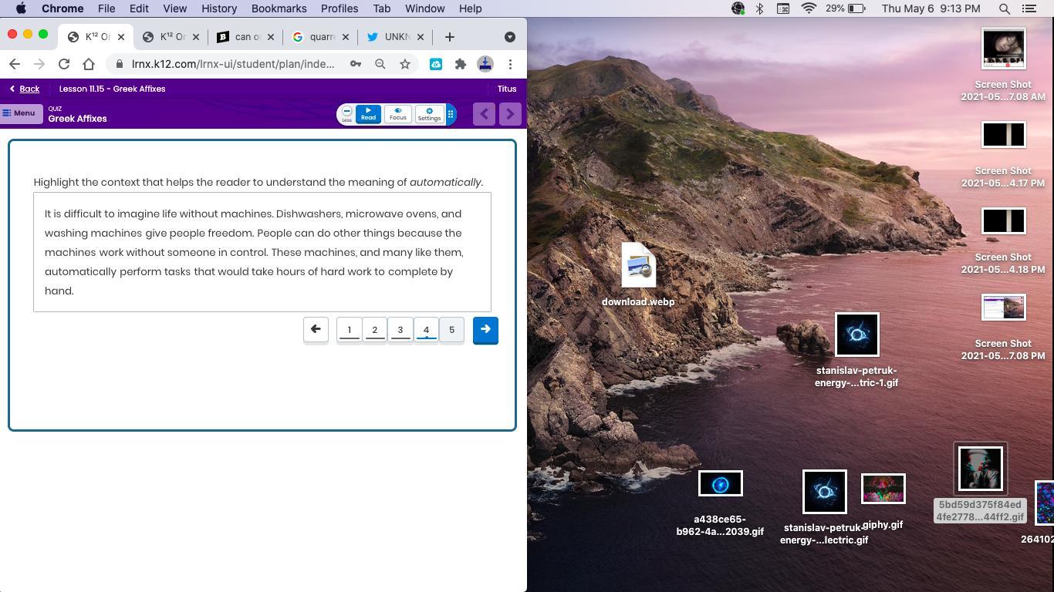Open the lesson Menu panel
Viewport: 1054px width, 592px height.
(19, 113)
